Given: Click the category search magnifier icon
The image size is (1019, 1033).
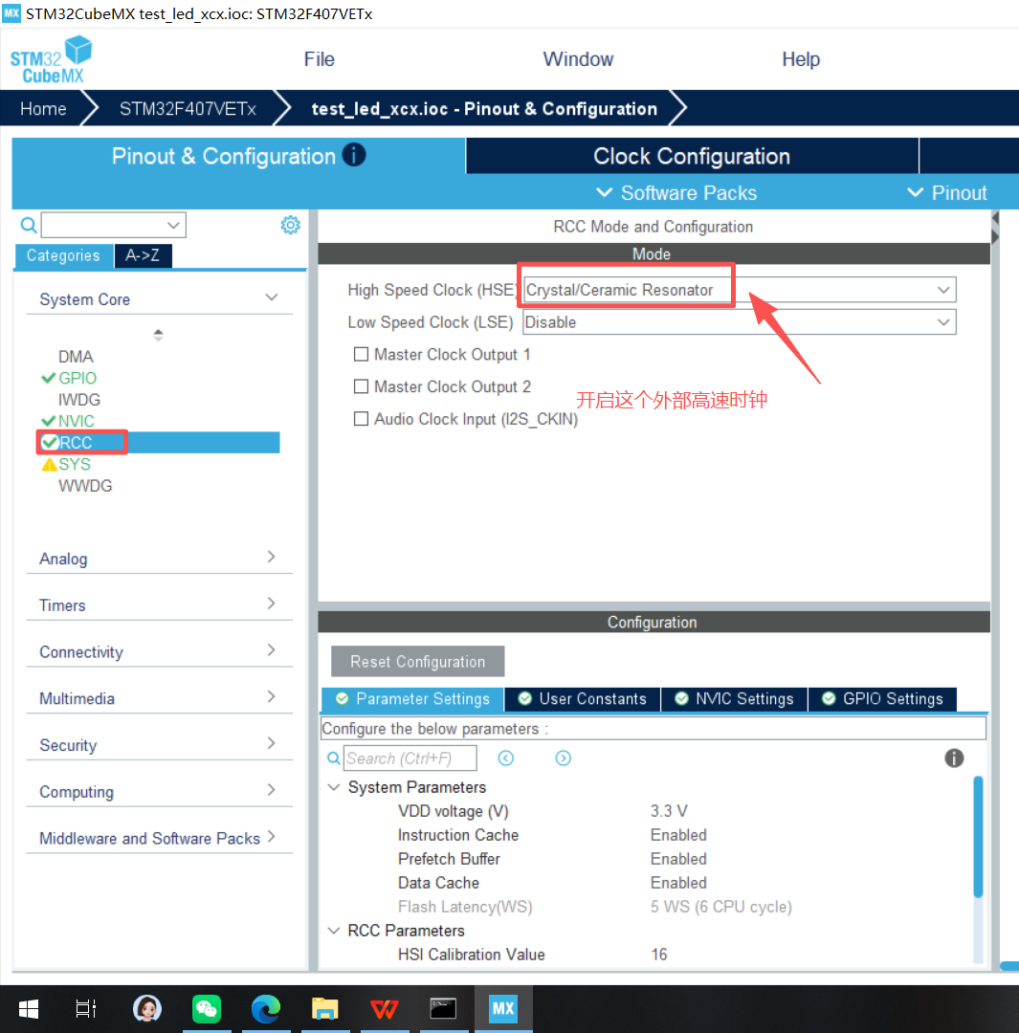Looking at the screenshot, I should [29, 226].
